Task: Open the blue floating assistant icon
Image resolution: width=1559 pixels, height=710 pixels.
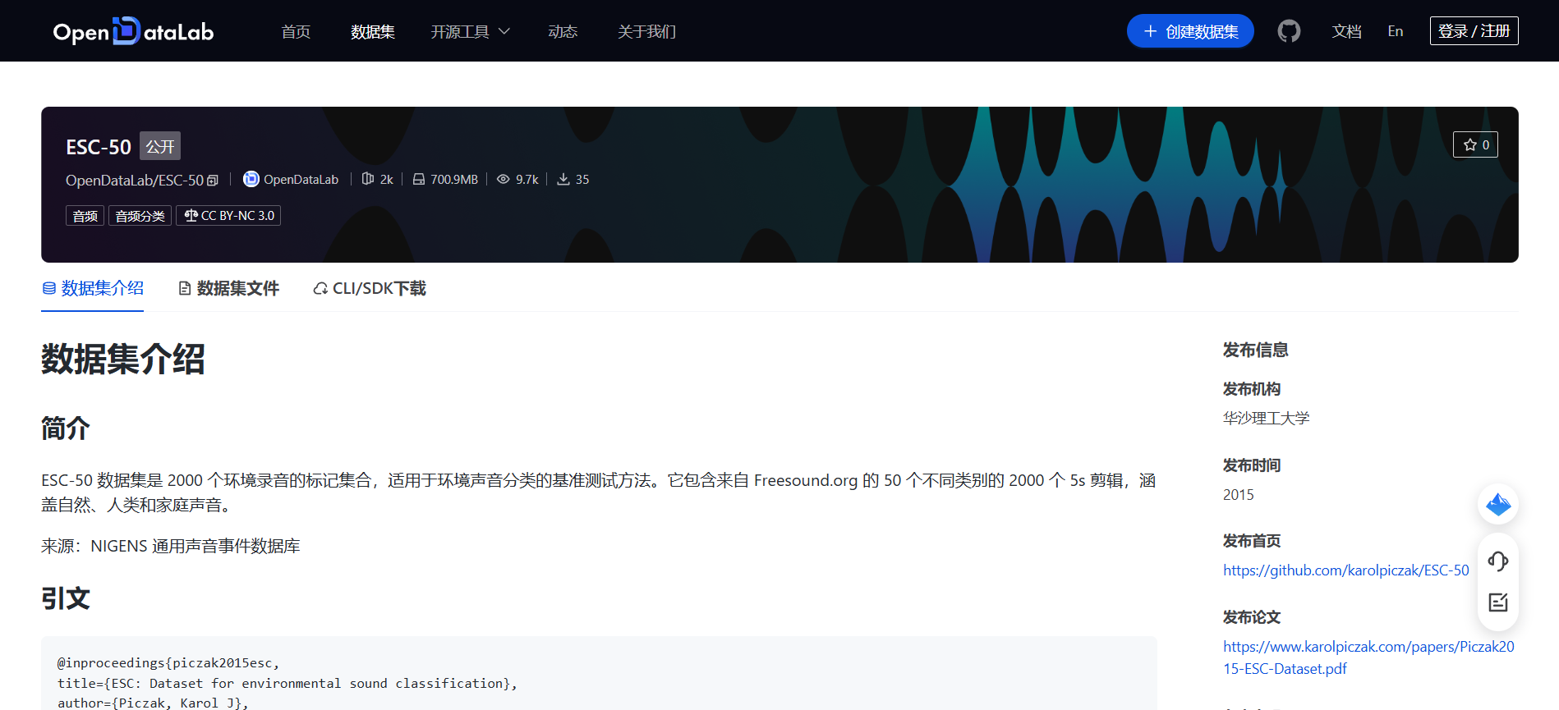Action: pos(1498,504)
